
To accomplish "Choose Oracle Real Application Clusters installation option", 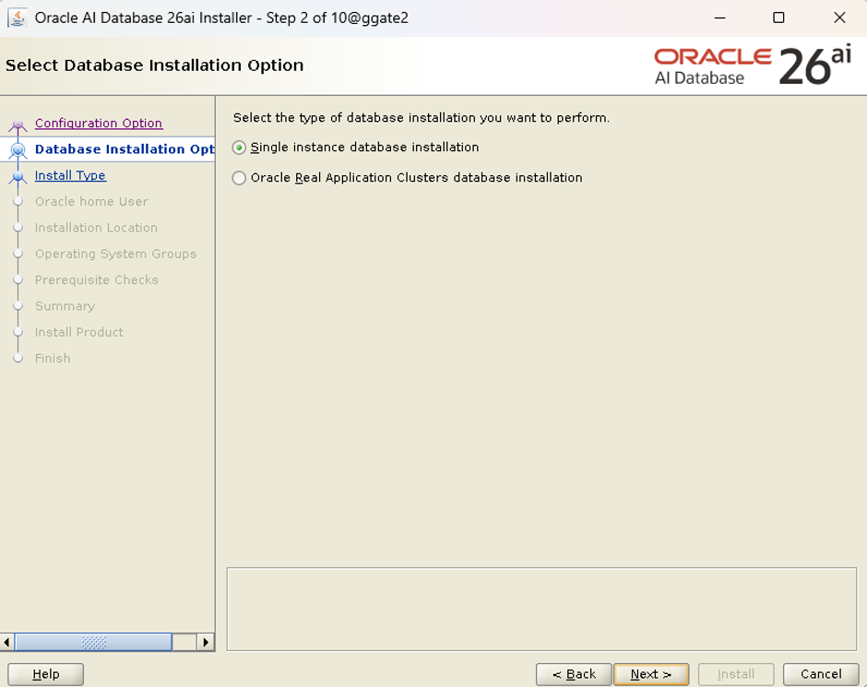I will click(239, 178).
